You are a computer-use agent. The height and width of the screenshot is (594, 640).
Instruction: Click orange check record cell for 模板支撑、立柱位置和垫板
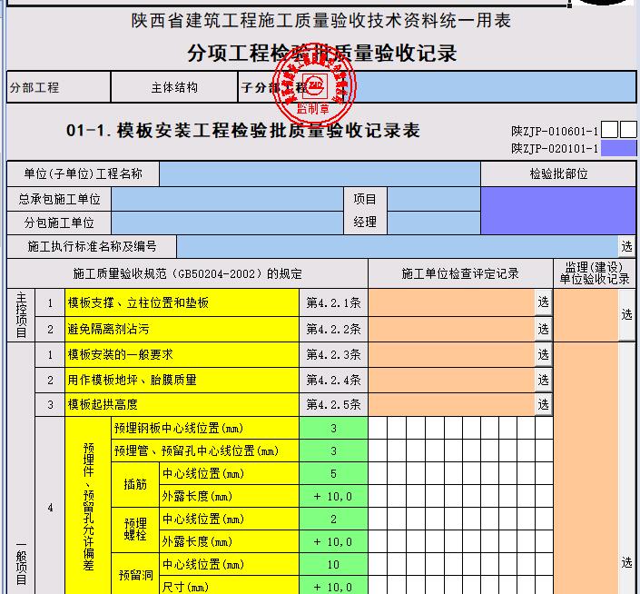click(451, 302)
